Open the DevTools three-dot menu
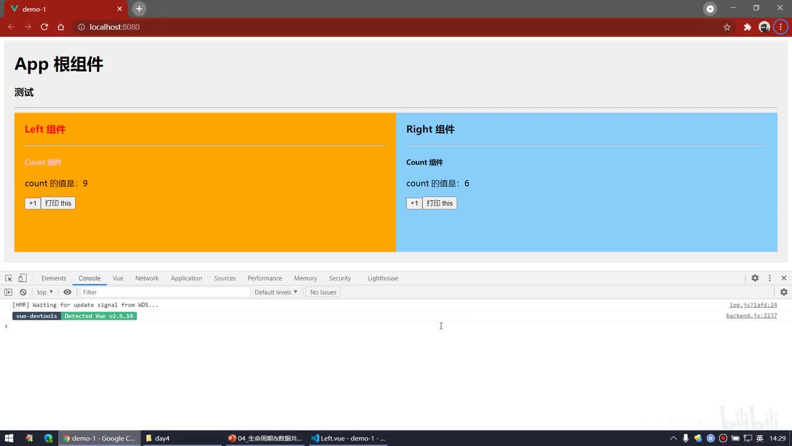Viewport: 792px width, 446px height. [x=770, y=278]
